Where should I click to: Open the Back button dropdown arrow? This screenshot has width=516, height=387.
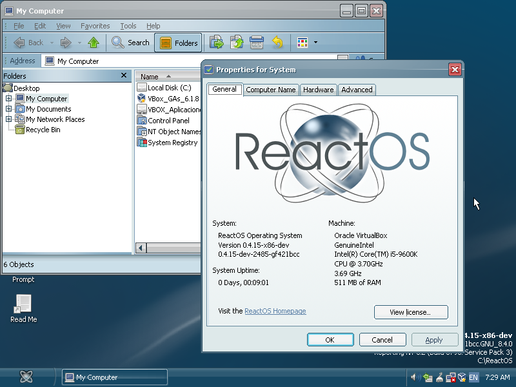point(52,43)
